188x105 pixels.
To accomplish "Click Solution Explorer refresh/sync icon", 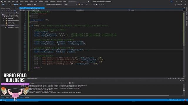I will click(15, 10).
